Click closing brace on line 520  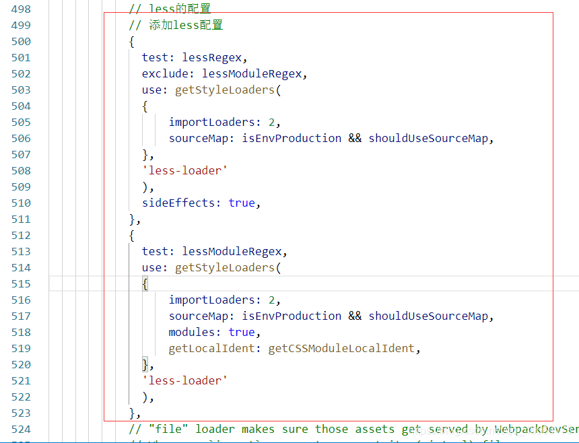[x=145, y=365]
